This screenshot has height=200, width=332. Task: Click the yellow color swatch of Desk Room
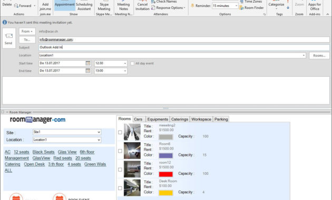166,193
